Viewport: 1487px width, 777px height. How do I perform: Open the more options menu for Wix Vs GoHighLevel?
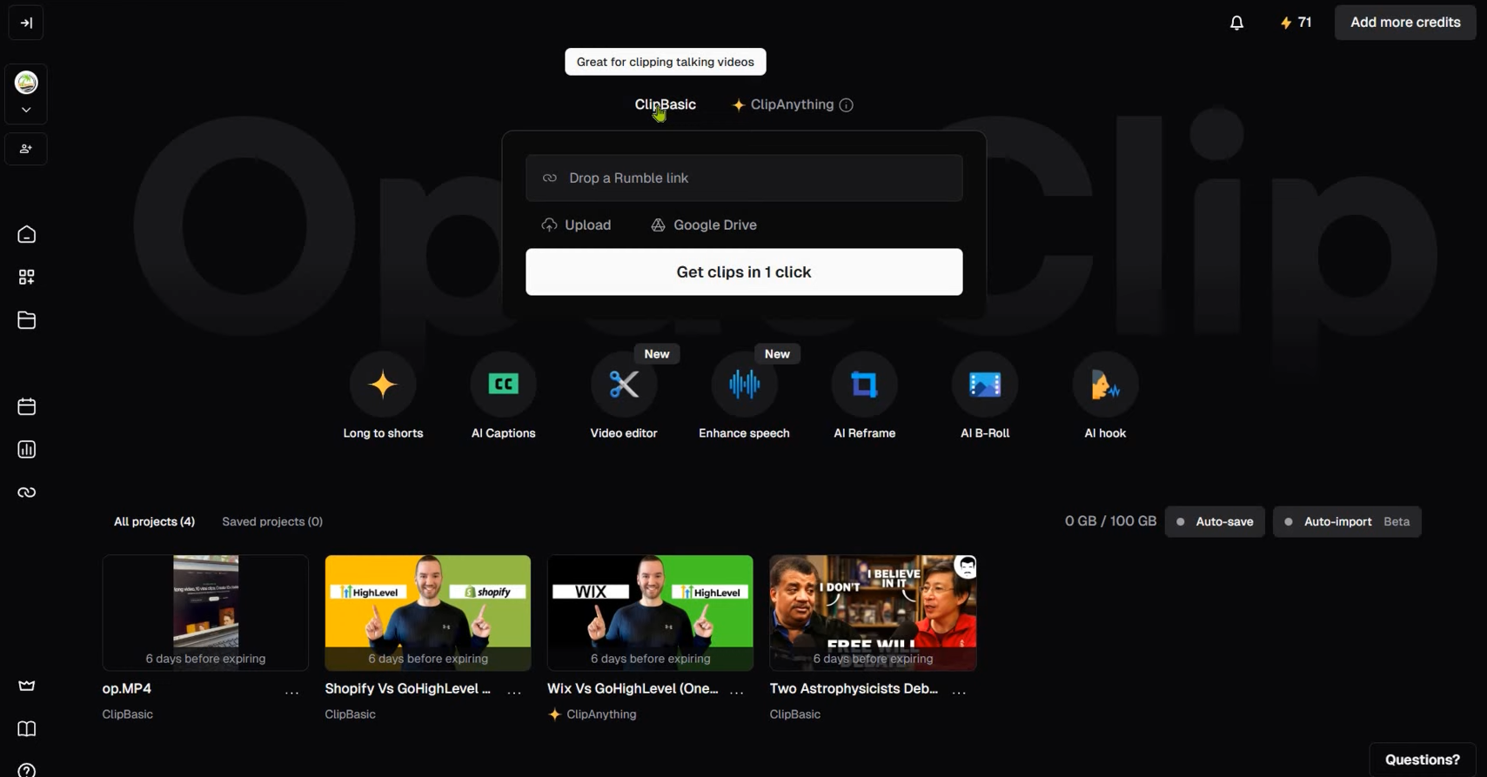click(737, 693)
